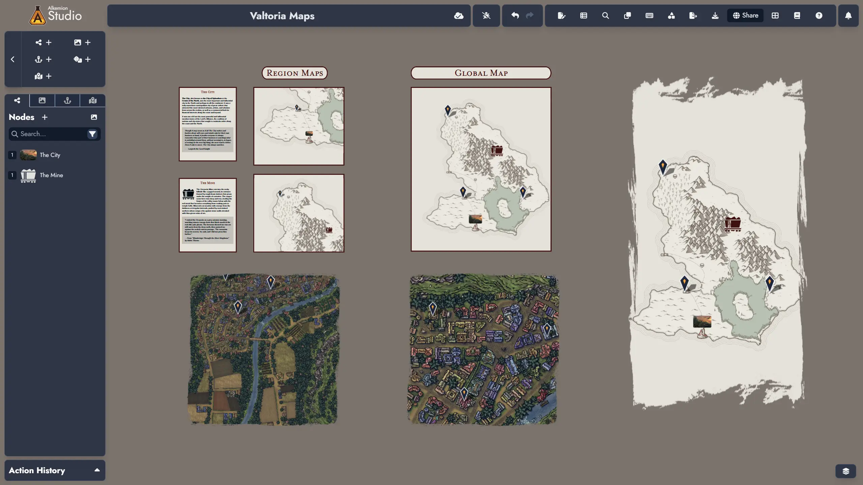Open the notifications bell
863x485 pixels.
pyautogui.click(x=848, y=15)
